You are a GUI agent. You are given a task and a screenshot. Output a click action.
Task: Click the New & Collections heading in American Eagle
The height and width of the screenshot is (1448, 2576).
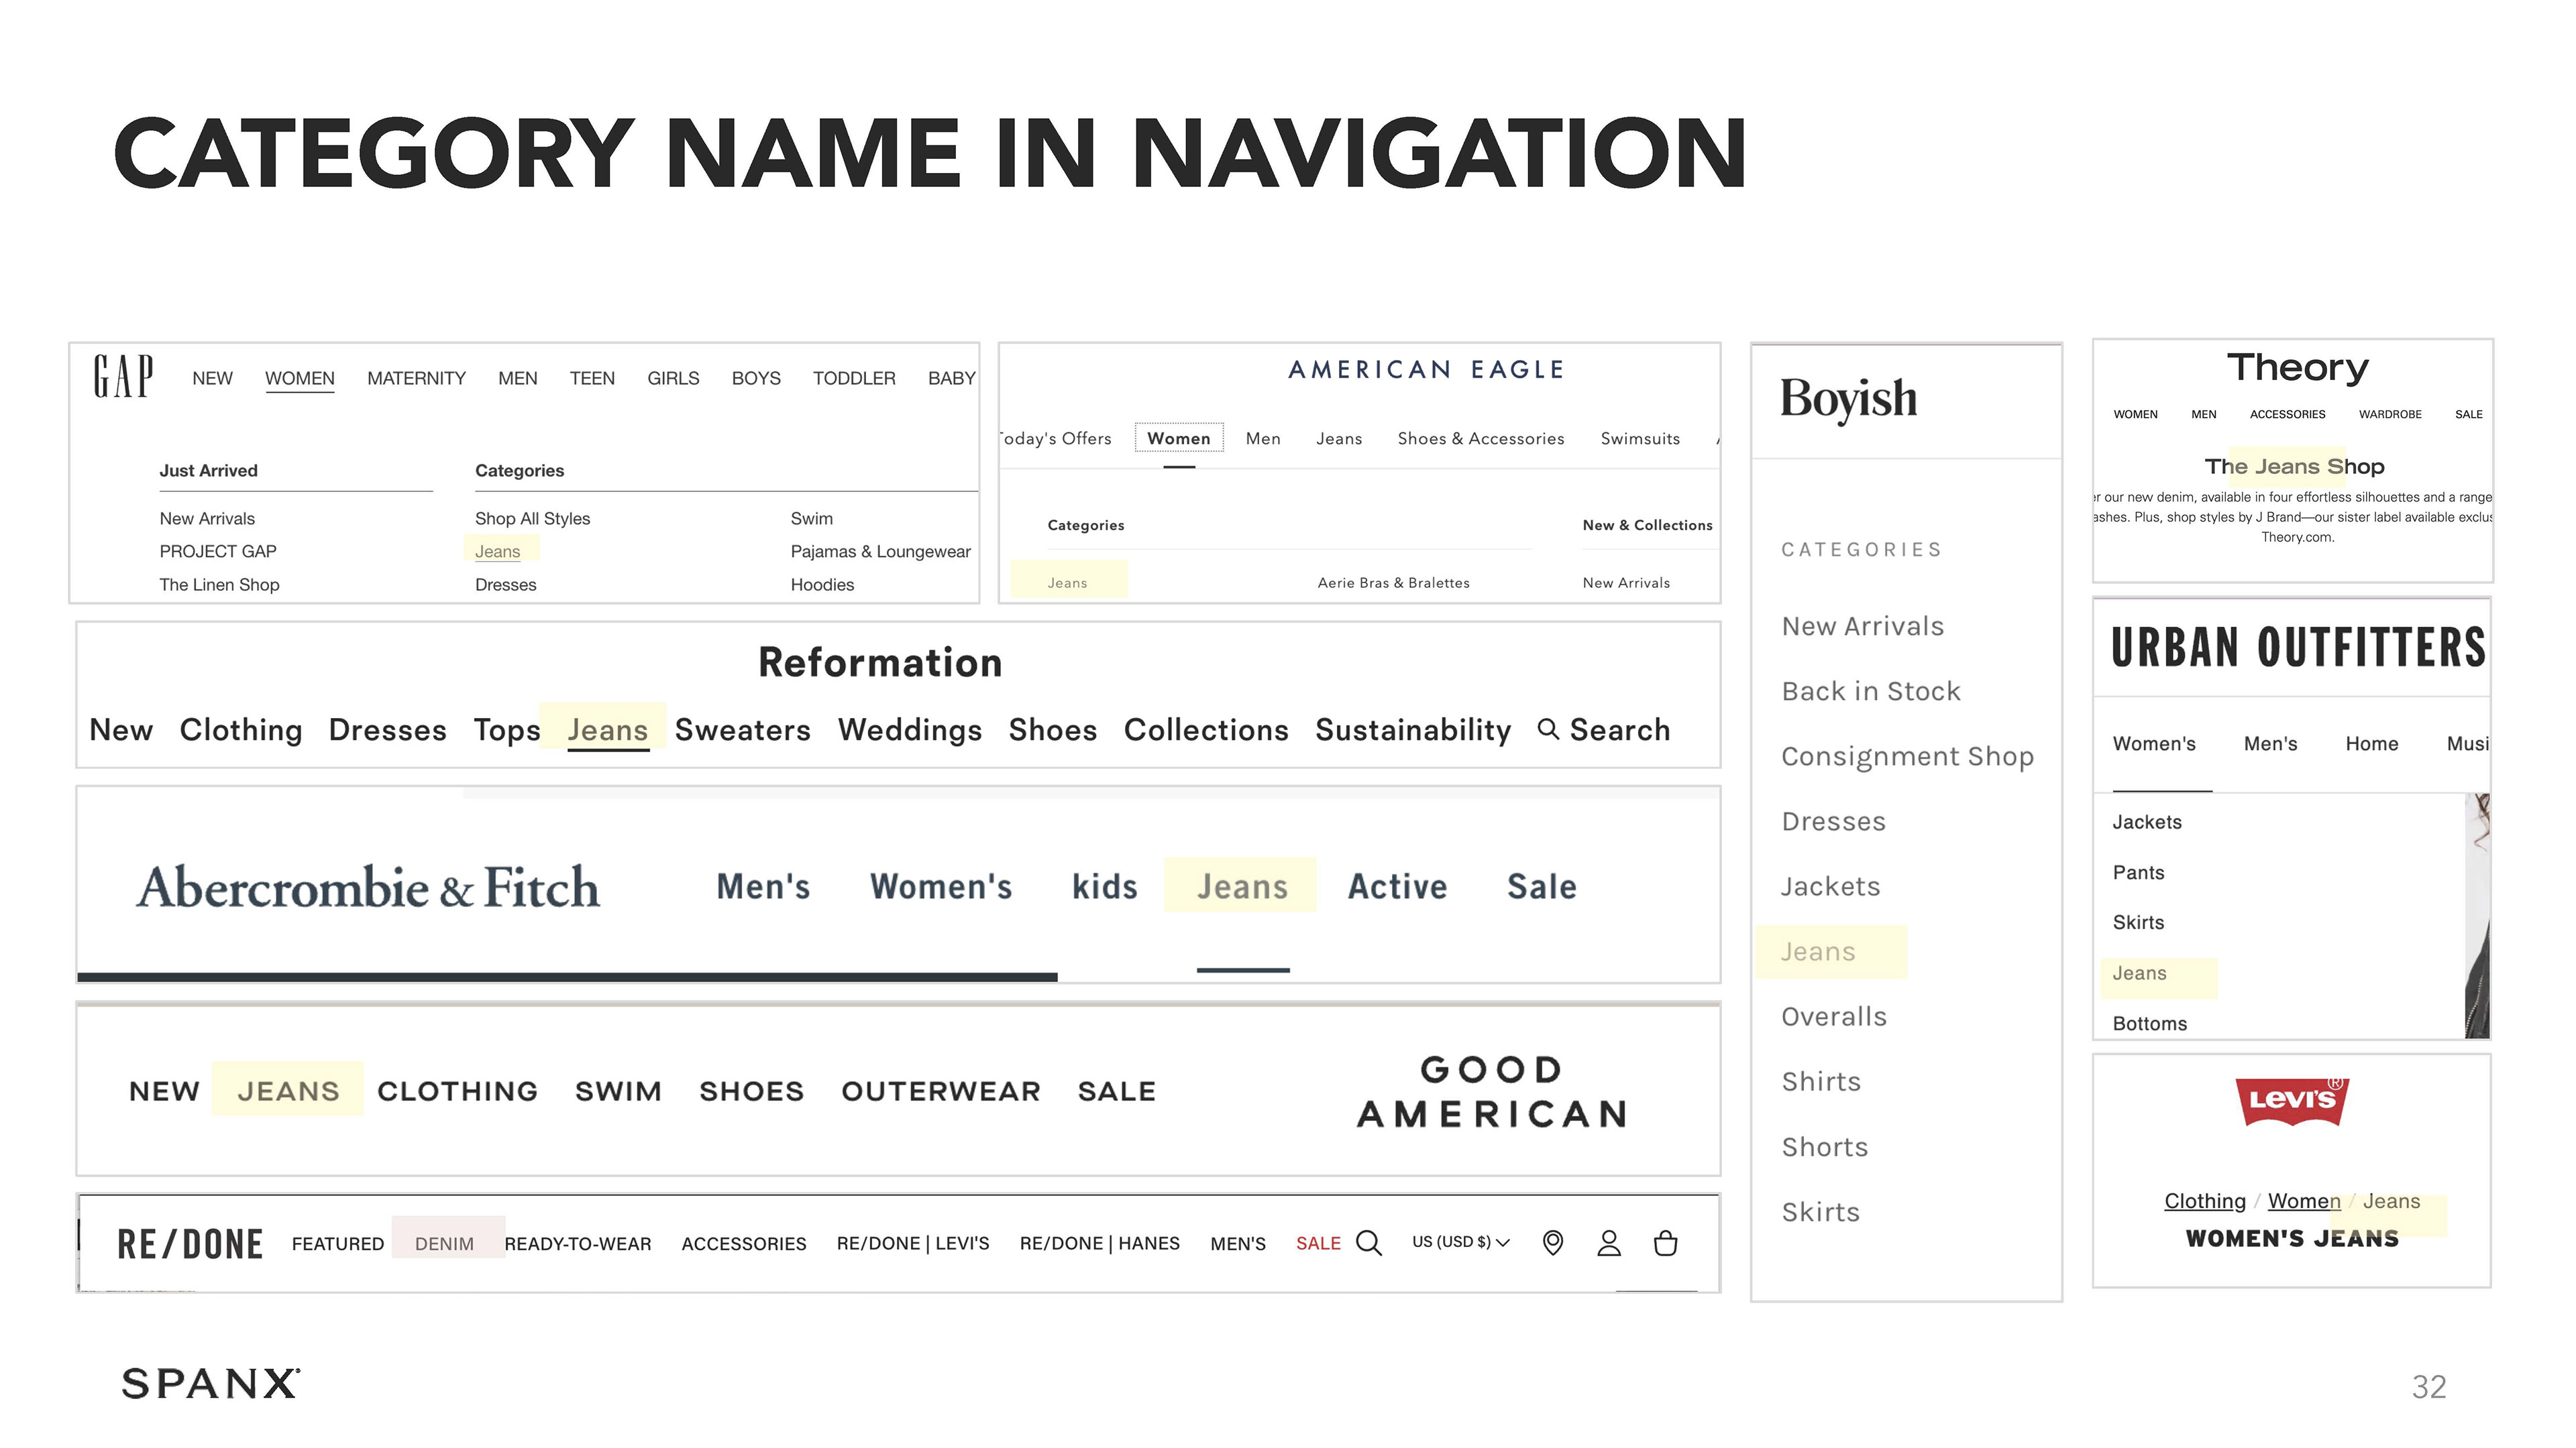(1647, 526)
